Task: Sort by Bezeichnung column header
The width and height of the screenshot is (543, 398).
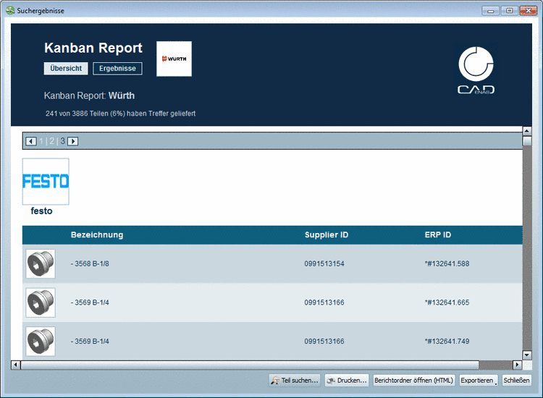Action: pyautogui.click(x=97, y=235)
